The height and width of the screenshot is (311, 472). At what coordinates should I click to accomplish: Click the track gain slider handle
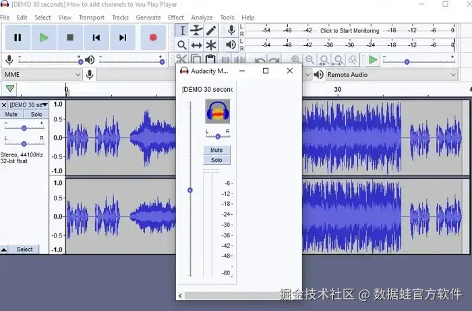[x=24, y=128]
